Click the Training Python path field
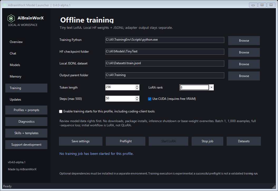The width and height of the screenshot is (278, 191). pos(165,40)
